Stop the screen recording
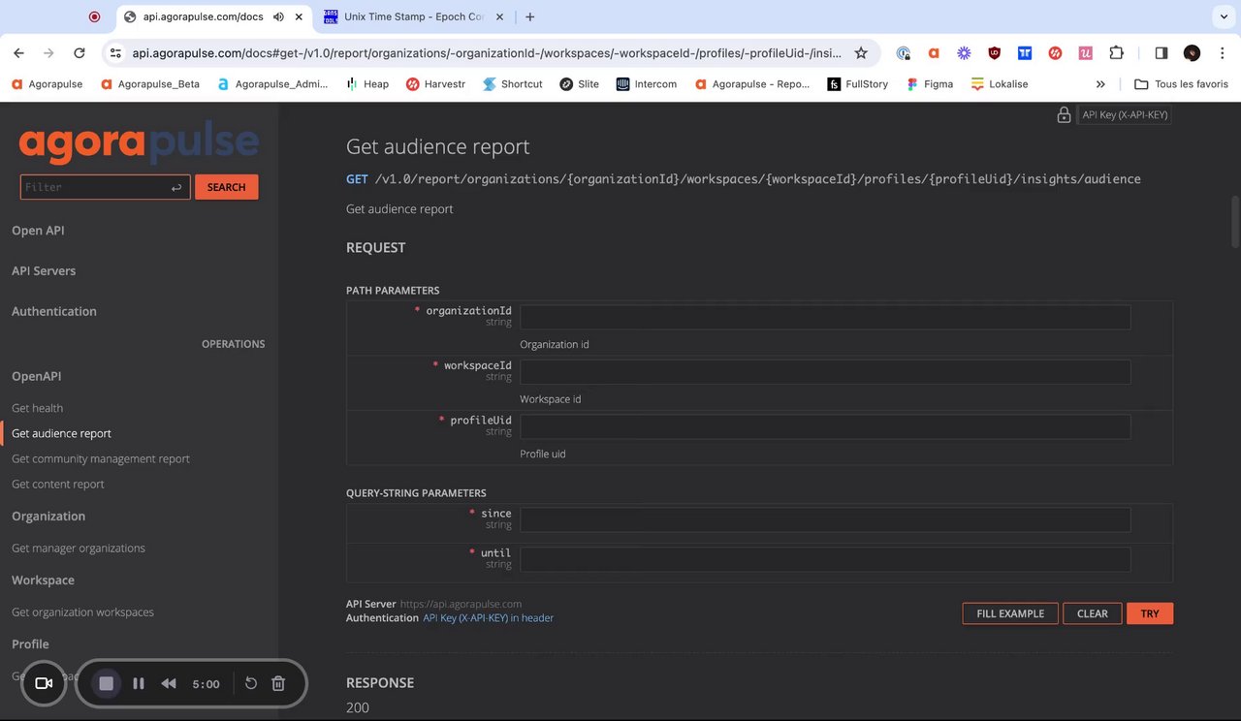This screenshot has height=721, width=1241. (107, 683)
